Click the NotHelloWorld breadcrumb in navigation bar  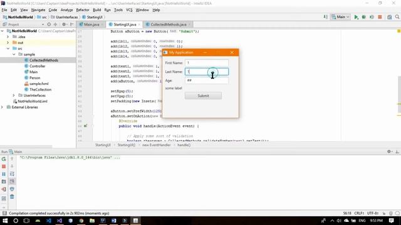(20, 17)
